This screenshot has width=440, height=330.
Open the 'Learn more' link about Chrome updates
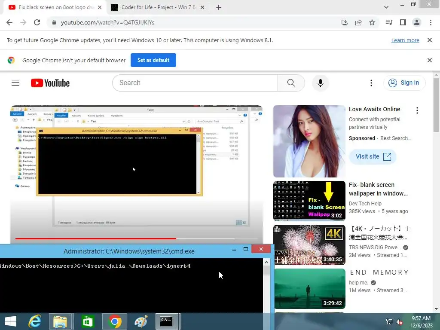click(x=405, y=40)
